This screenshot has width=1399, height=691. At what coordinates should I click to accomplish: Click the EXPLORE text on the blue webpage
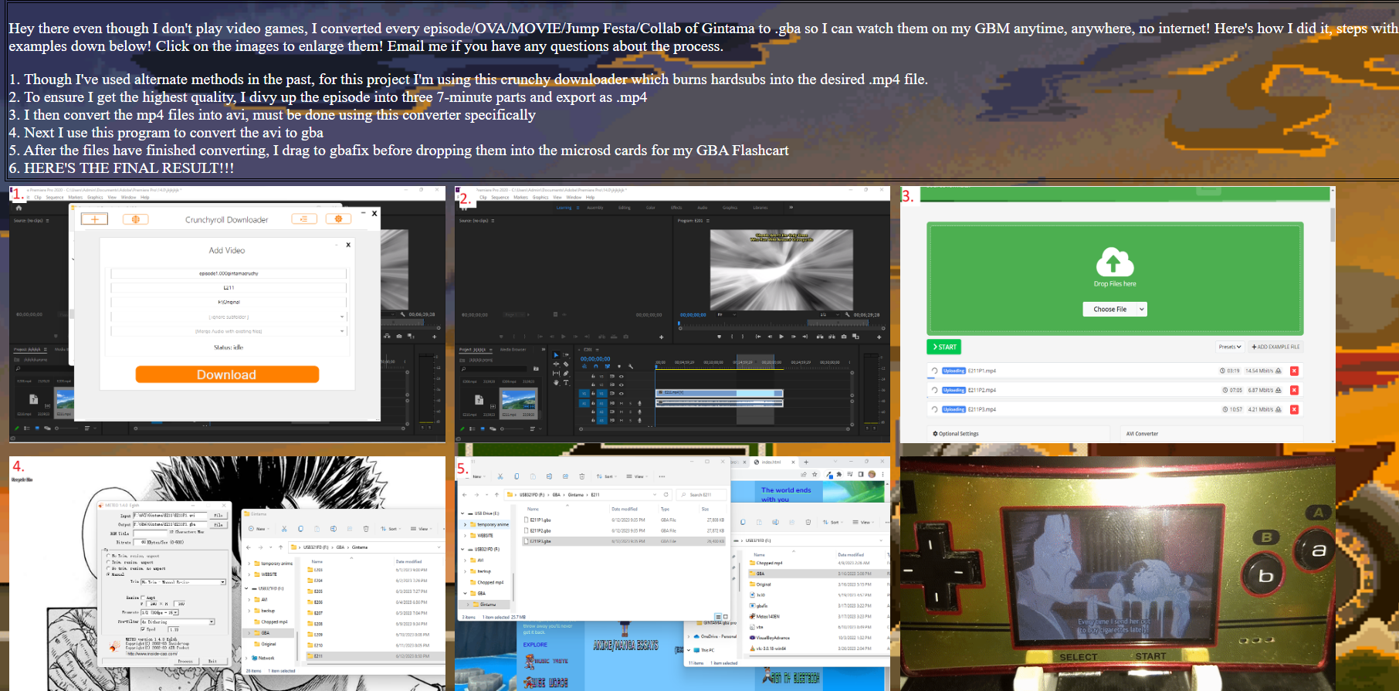[x=535, y=645]
